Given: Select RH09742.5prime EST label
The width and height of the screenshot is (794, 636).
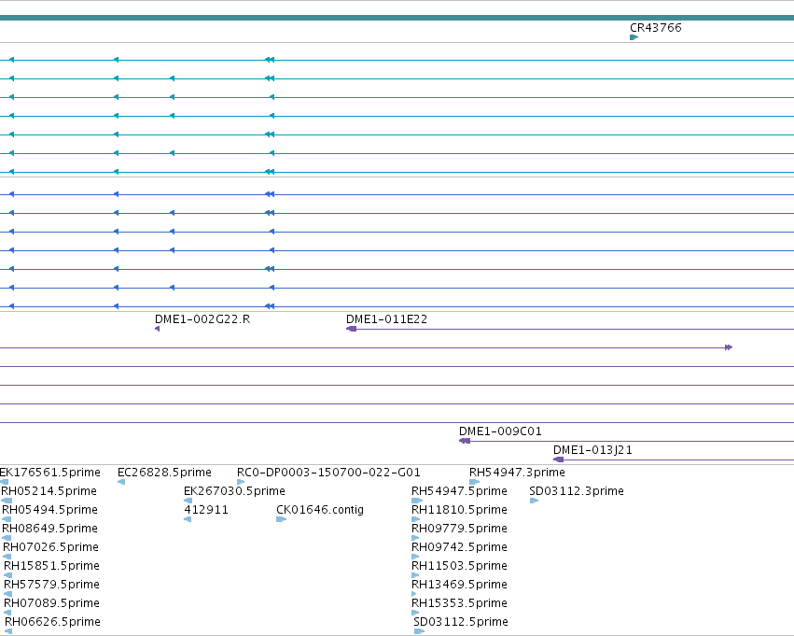Looking at the screenshot, I should point(459,547).
